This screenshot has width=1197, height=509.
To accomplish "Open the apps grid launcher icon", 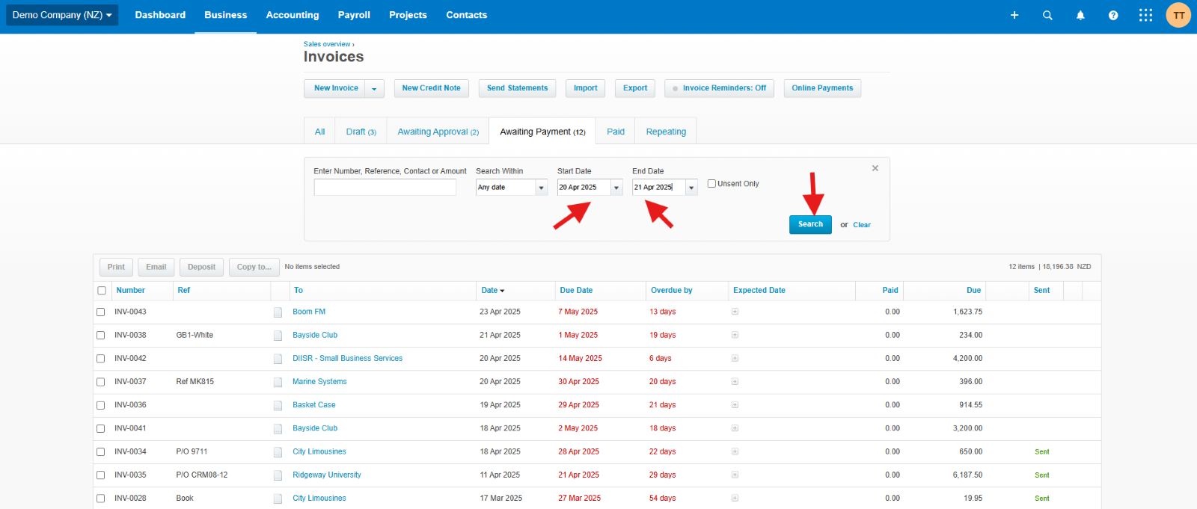I will tap(1145, 15).
